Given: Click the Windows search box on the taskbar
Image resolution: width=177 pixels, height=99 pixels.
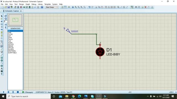Looking at the screenshot, I should (x=28, y=96).
